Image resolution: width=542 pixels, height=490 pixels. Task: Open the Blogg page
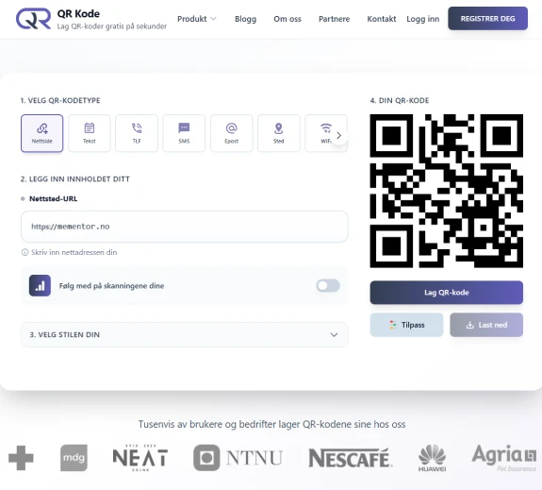pyautogui.click(x=245, y=19)
